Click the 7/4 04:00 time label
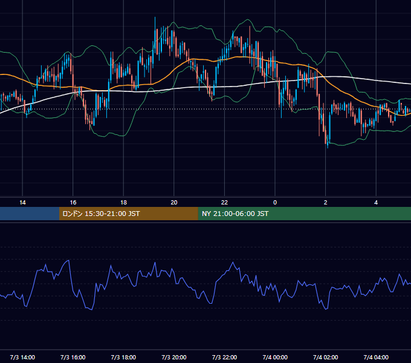This screenshot has height=363, width=411. 376,357
